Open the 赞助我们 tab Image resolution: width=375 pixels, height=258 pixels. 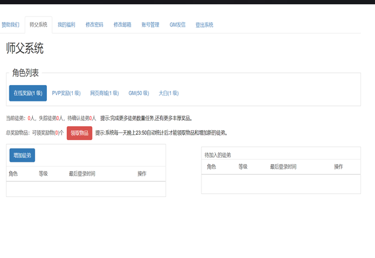click(11, 25)
